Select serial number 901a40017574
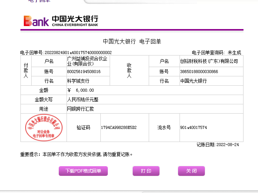 coord(193,127)
